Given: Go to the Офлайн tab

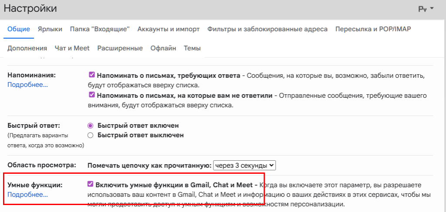Looking at the screenshot, I should (163, 48).
